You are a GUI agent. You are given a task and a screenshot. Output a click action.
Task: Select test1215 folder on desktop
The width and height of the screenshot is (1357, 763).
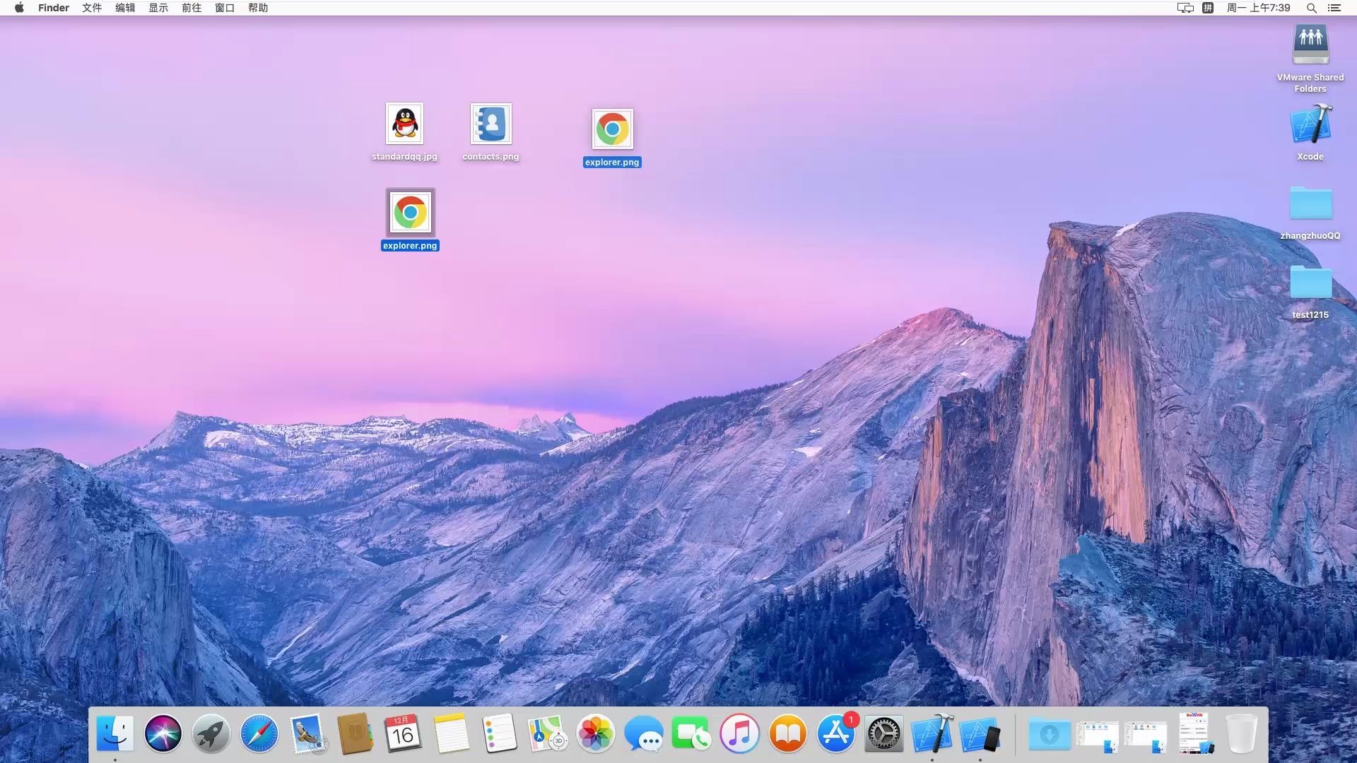[x=1310, y=292]
